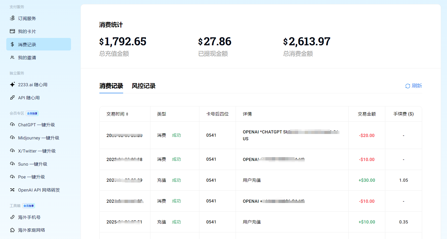Click the rocket icon for API 随心用

tap(12, 98)
